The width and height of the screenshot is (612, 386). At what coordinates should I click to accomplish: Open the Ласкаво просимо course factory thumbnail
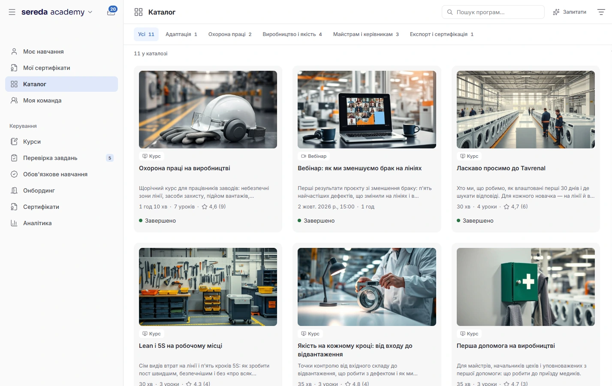coord(526,110)
